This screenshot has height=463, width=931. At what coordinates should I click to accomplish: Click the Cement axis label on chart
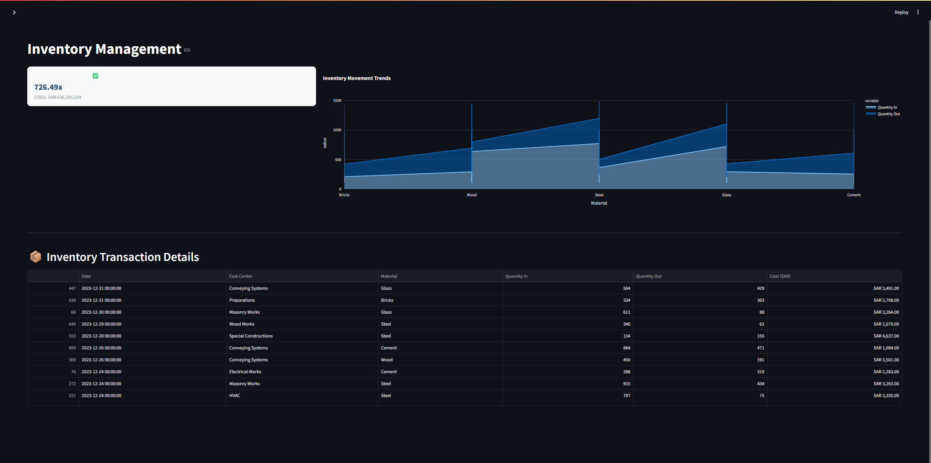[854, 195]
